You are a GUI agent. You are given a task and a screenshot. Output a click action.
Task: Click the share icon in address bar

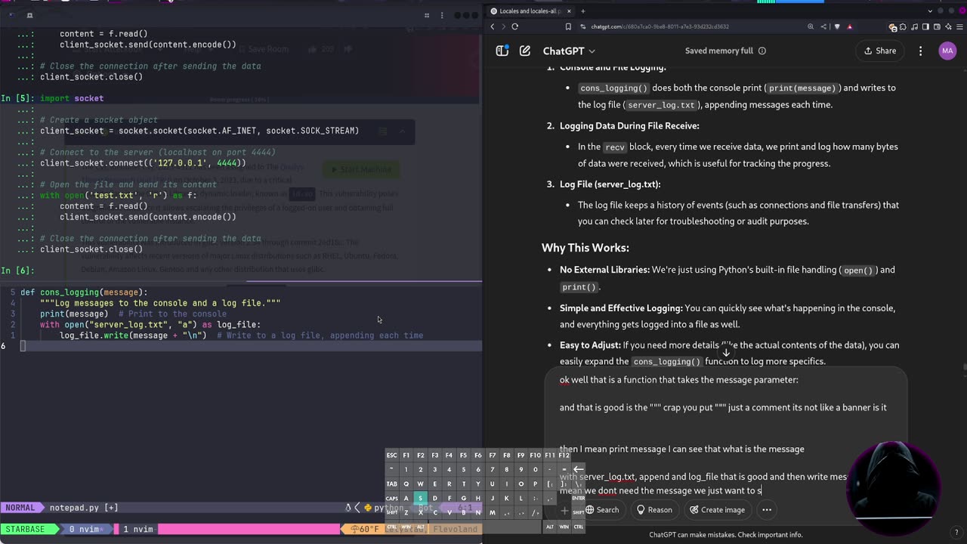point(823,26)
